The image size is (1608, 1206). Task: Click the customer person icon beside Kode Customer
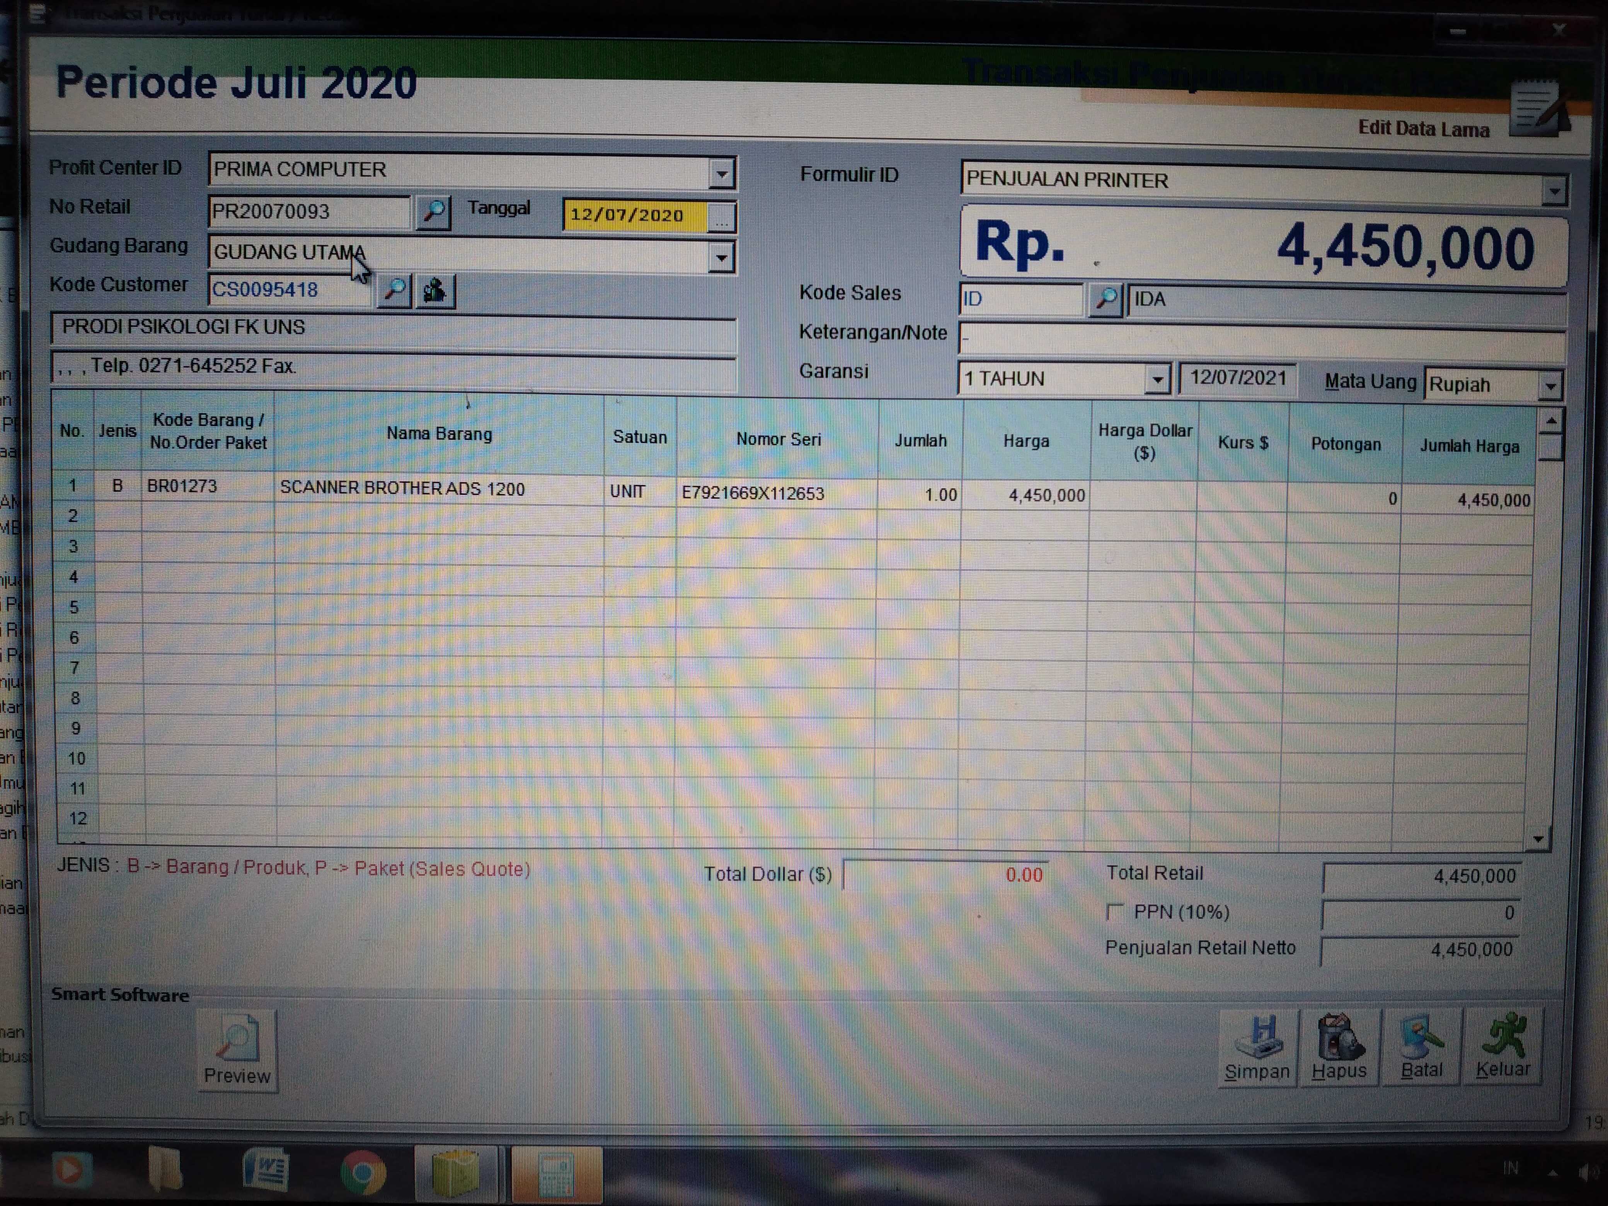click(x=436, y=291)
